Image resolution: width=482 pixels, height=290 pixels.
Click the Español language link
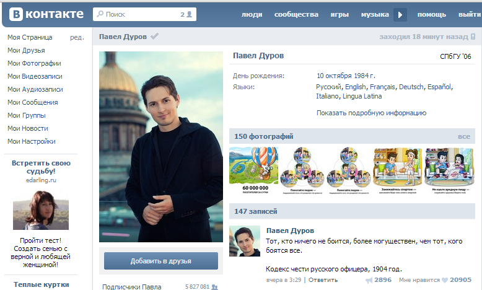pyautogui.click(x=439, y=87)
